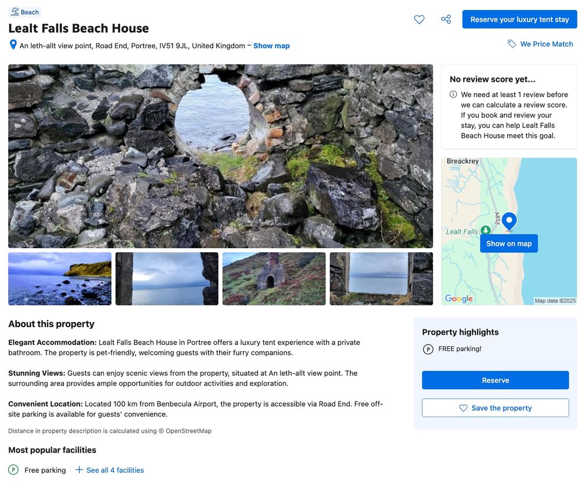The image size is (581, 495).
Task: Open the info icon in the review notice
Action: click(453, 94)
